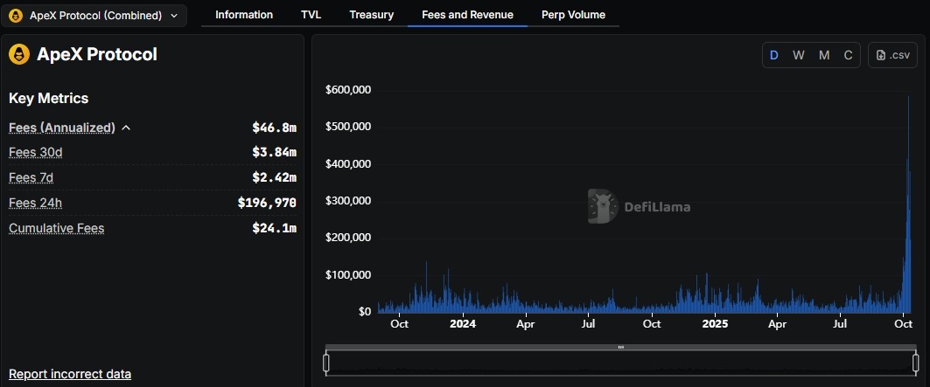930x387 pixels.
Task: Open the TVL tab
Action: point(311,15)
